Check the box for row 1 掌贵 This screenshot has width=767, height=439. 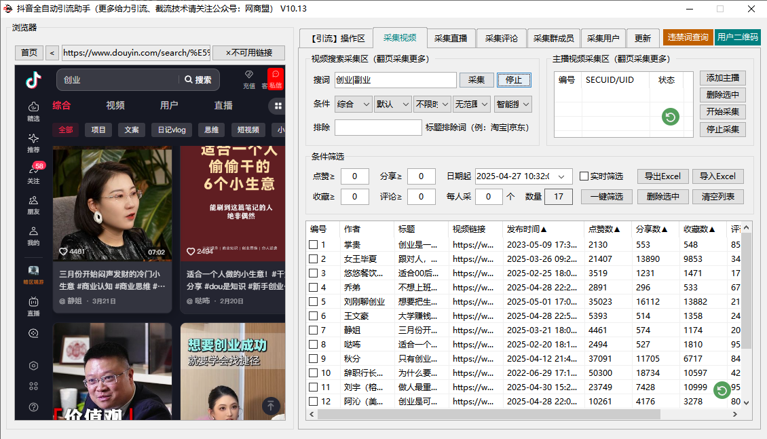point(313,244)
